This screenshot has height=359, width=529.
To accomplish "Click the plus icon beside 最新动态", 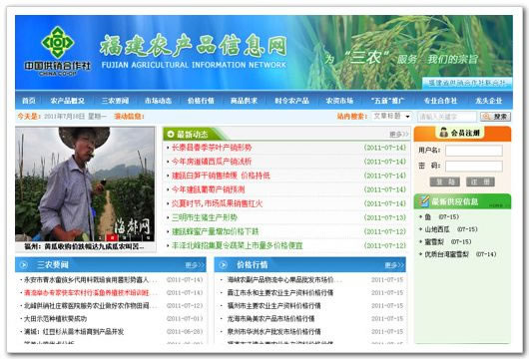I will point(171,135).
